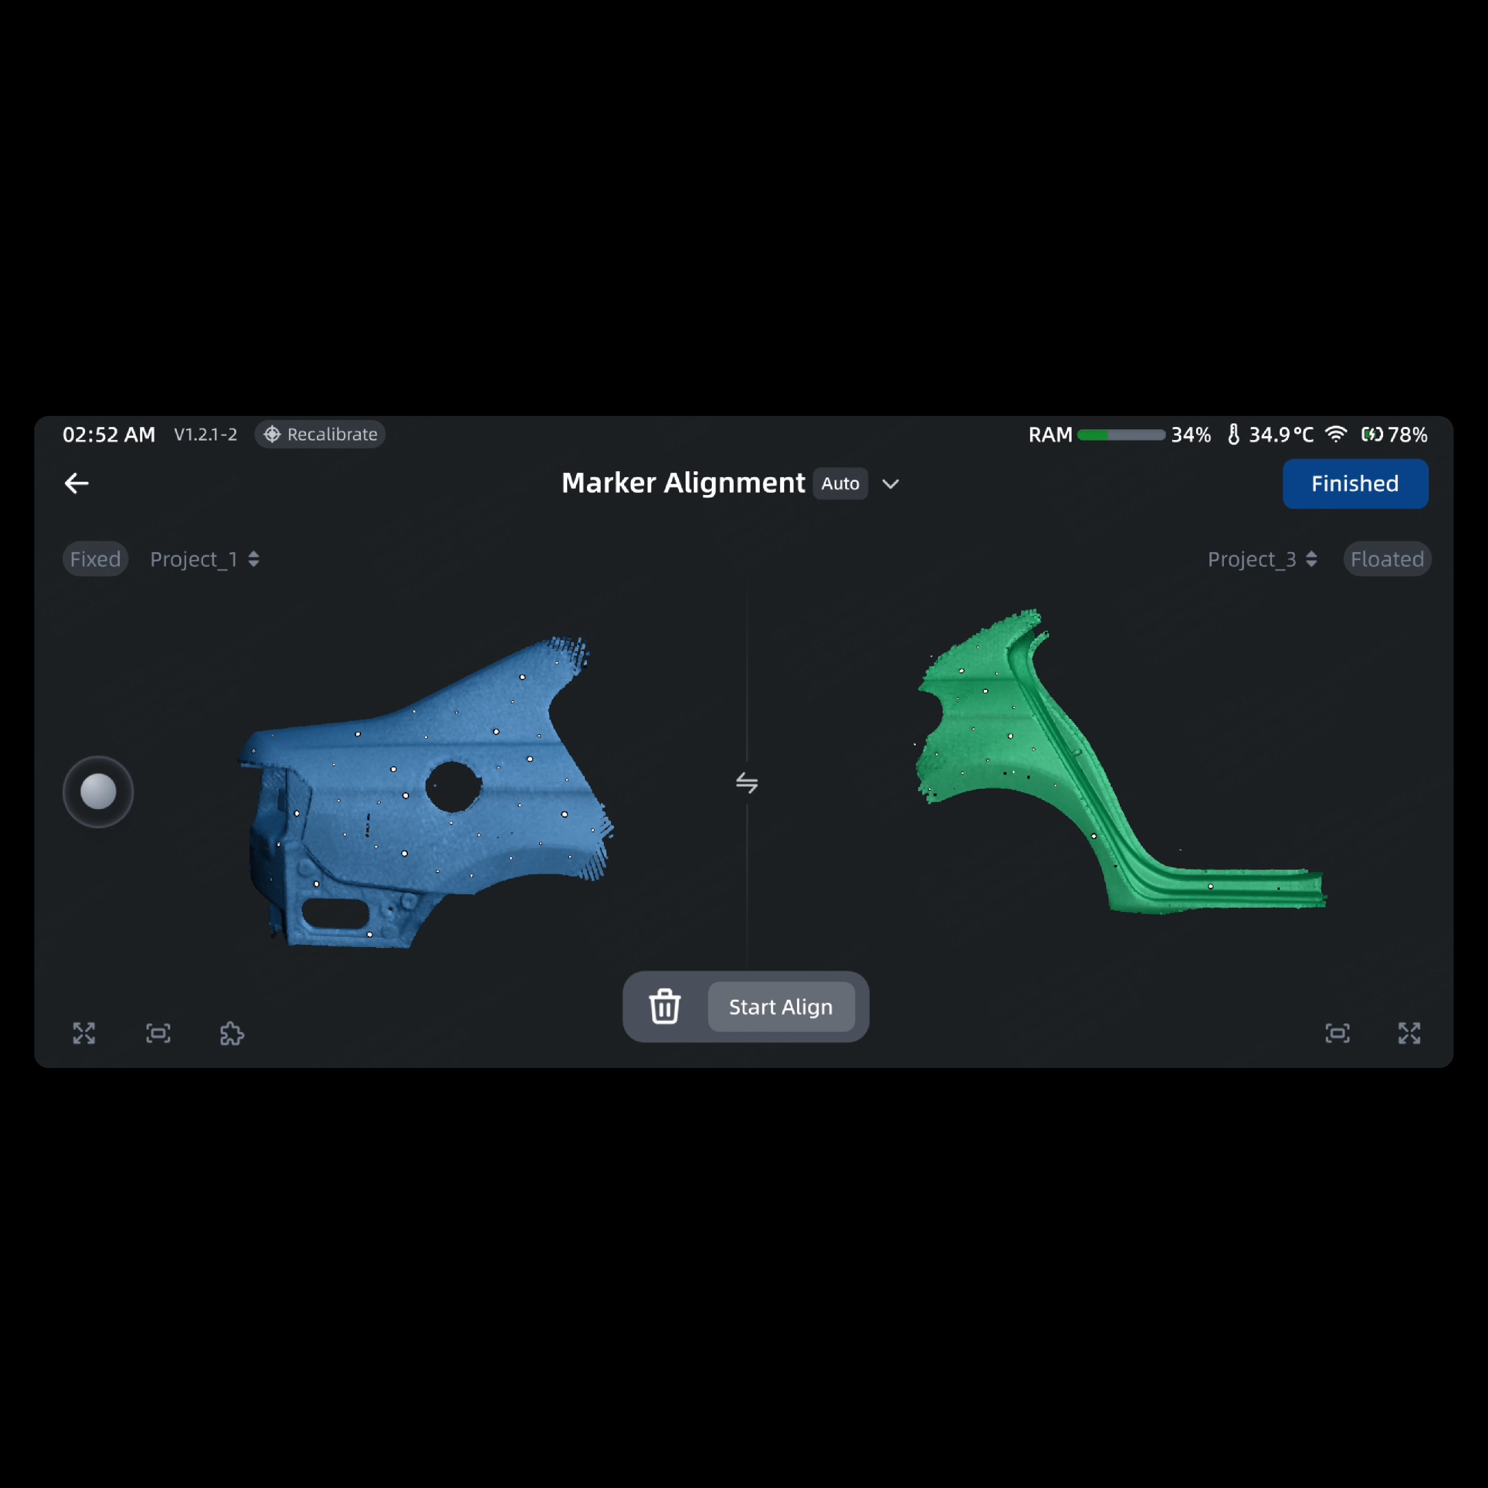Viewport: 1488px width, 1488px height.
Task: Delete alignment with the trash icon
Action: (x=664, y=1006)
